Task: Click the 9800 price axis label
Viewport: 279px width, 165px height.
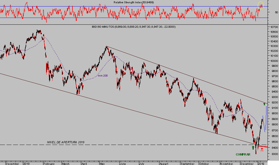Action: (275, 71)
